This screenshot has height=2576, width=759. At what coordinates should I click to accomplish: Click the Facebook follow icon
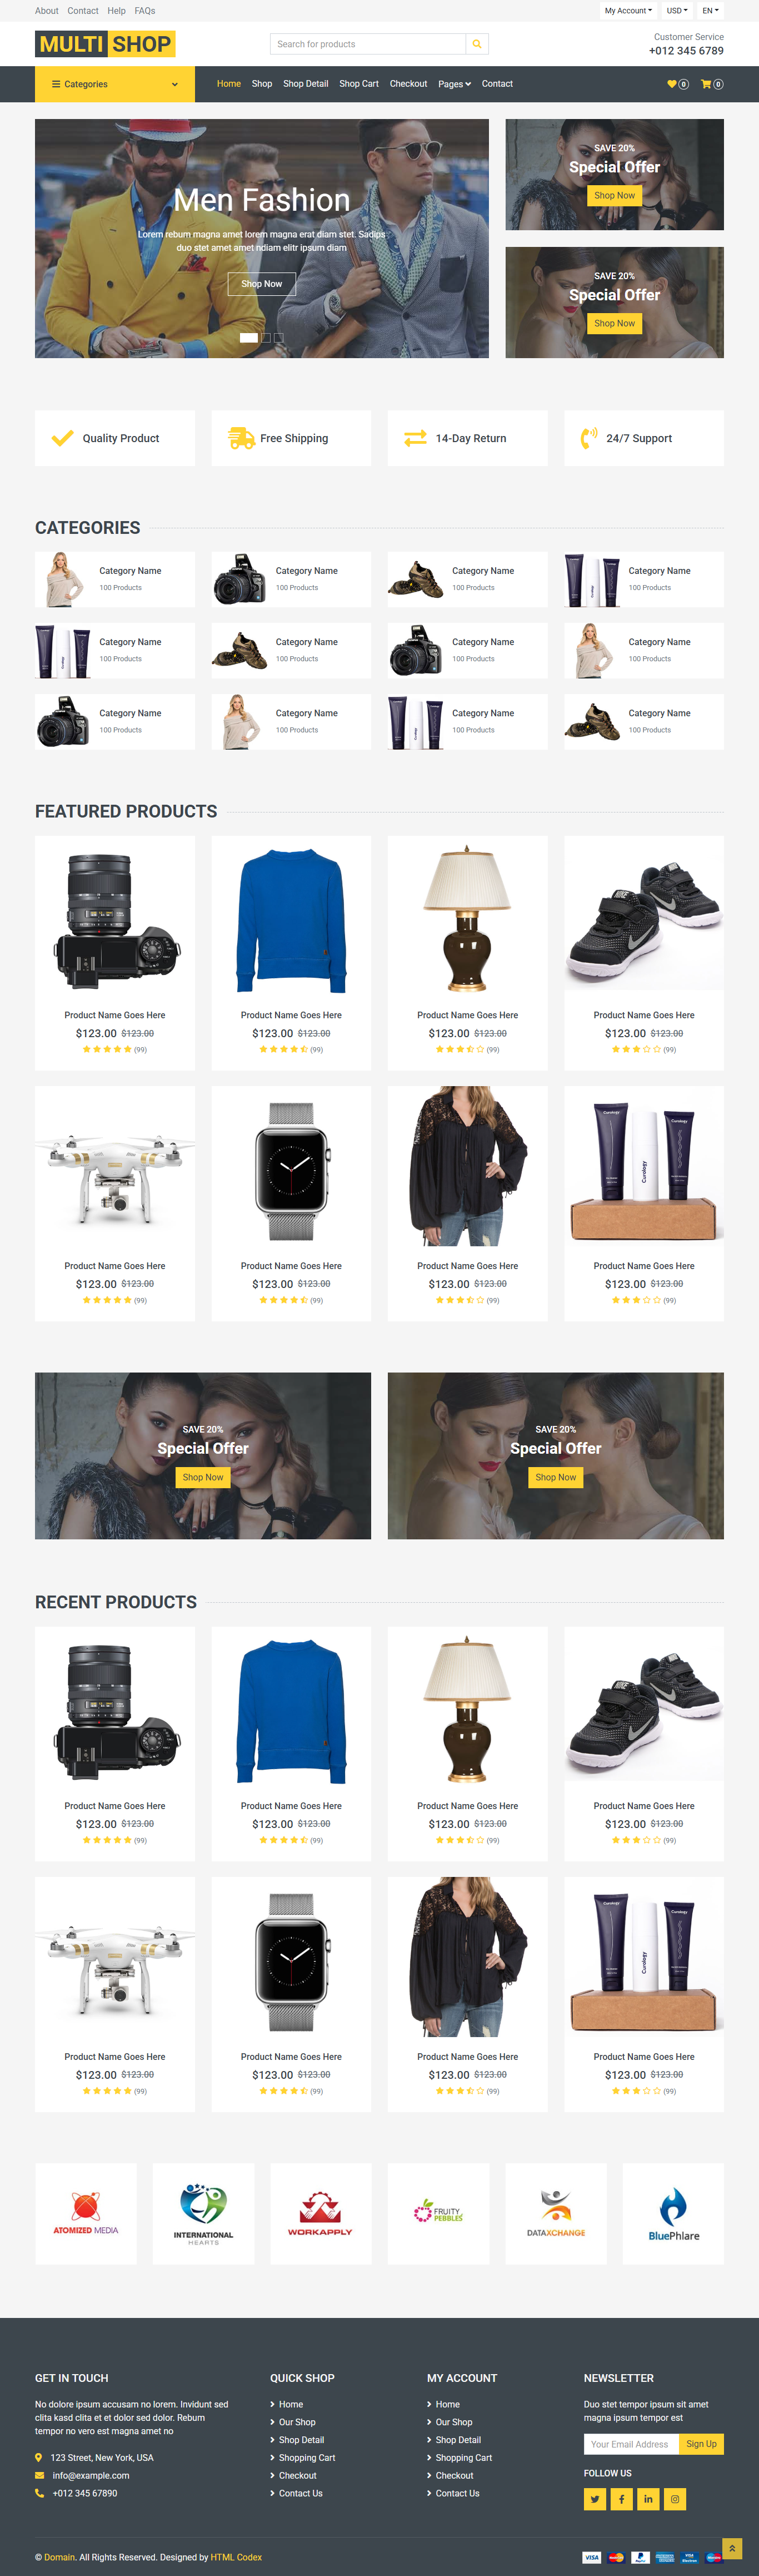pos(621,2499)
